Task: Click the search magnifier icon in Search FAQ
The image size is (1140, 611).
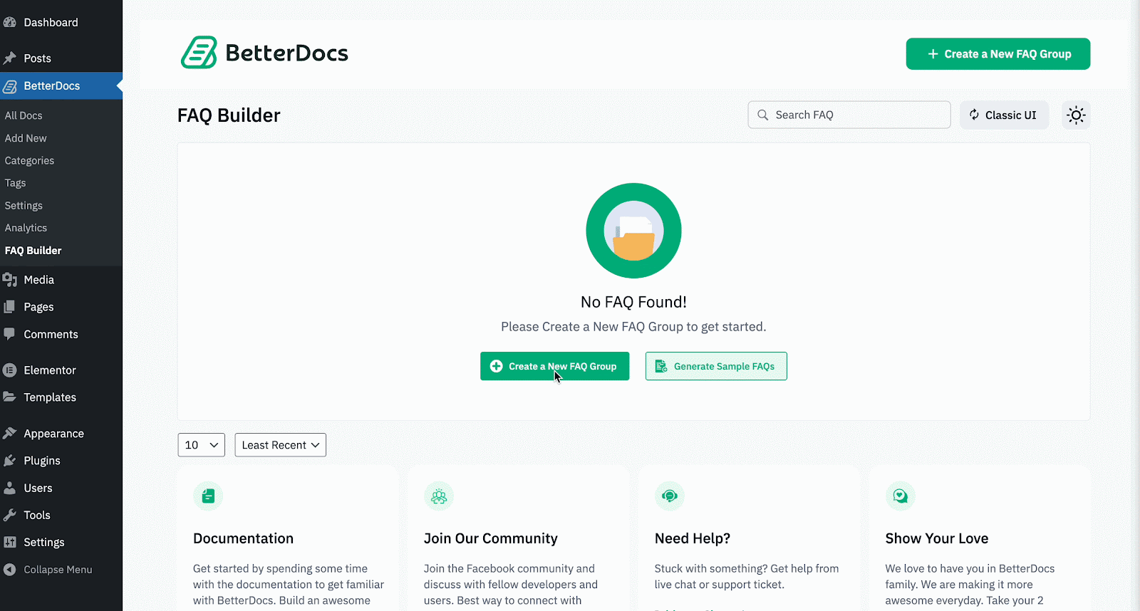Action: 762,115
